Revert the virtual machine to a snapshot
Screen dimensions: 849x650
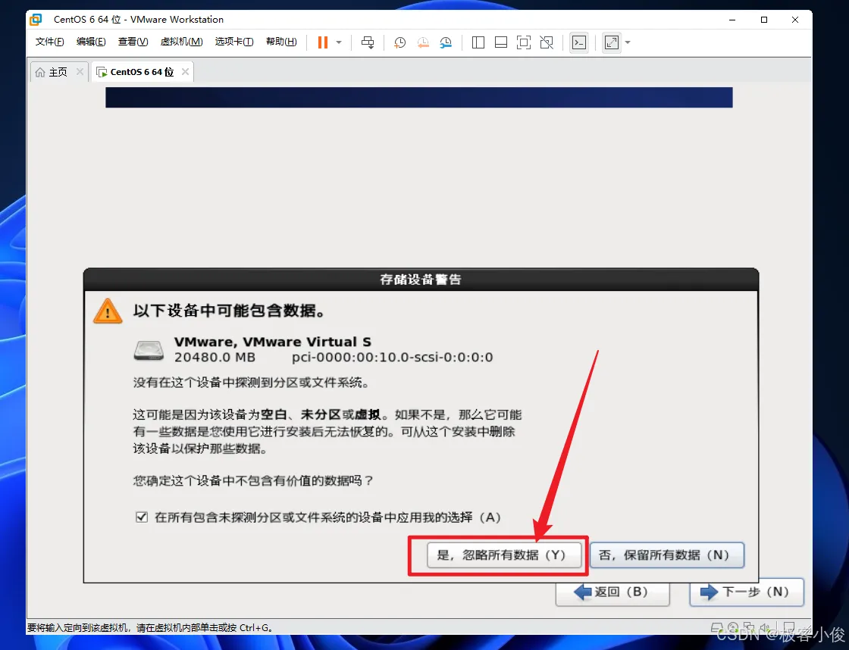(x=423, y=42)
